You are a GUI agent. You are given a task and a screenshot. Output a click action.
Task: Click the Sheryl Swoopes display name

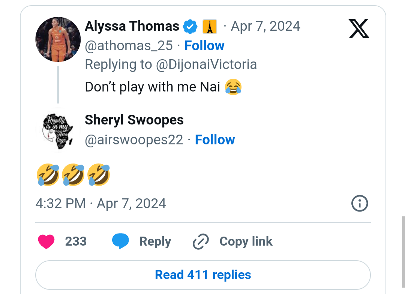pos(134,120)
